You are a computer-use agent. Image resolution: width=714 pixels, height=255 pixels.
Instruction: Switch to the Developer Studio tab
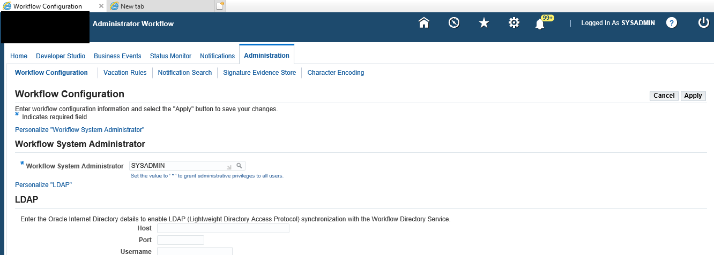click(61, 56)
